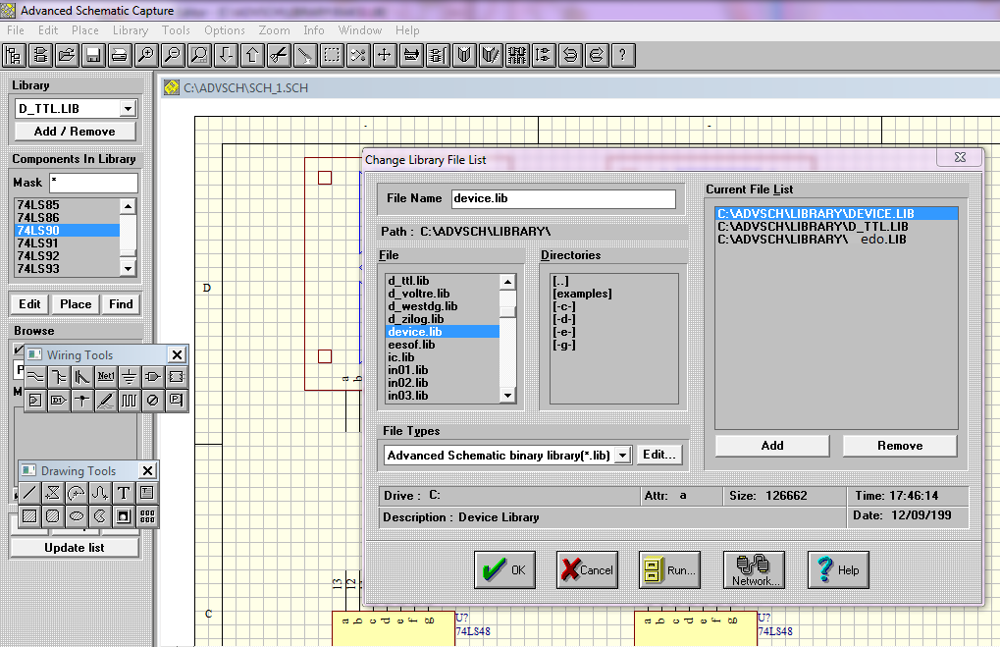Select the ellipse tool in Drawing Tools
This screenshot has width=1000, height=647.
click(x=77, y=516)
